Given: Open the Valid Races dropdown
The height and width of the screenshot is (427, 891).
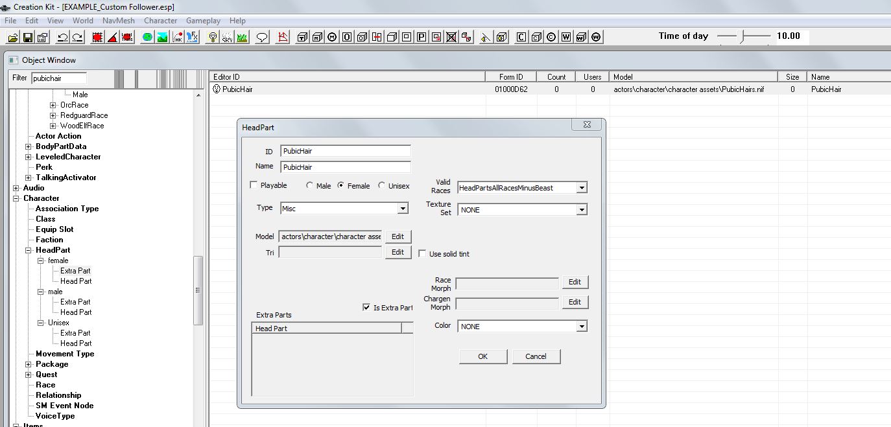Looking at the screenshot, I should tap(581, 188).
